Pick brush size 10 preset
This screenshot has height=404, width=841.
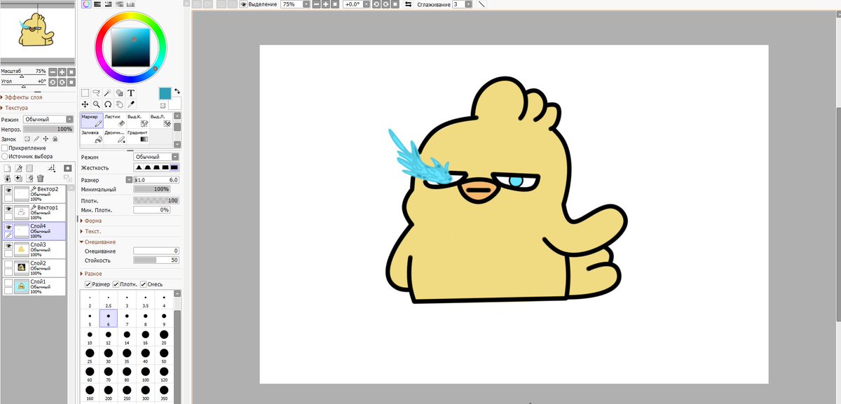tap(90, 337)
